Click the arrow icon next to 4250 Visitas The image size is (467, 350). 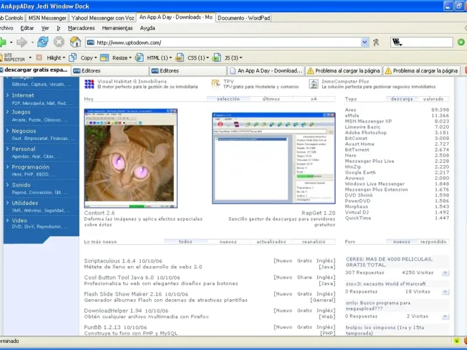(445, 272)
